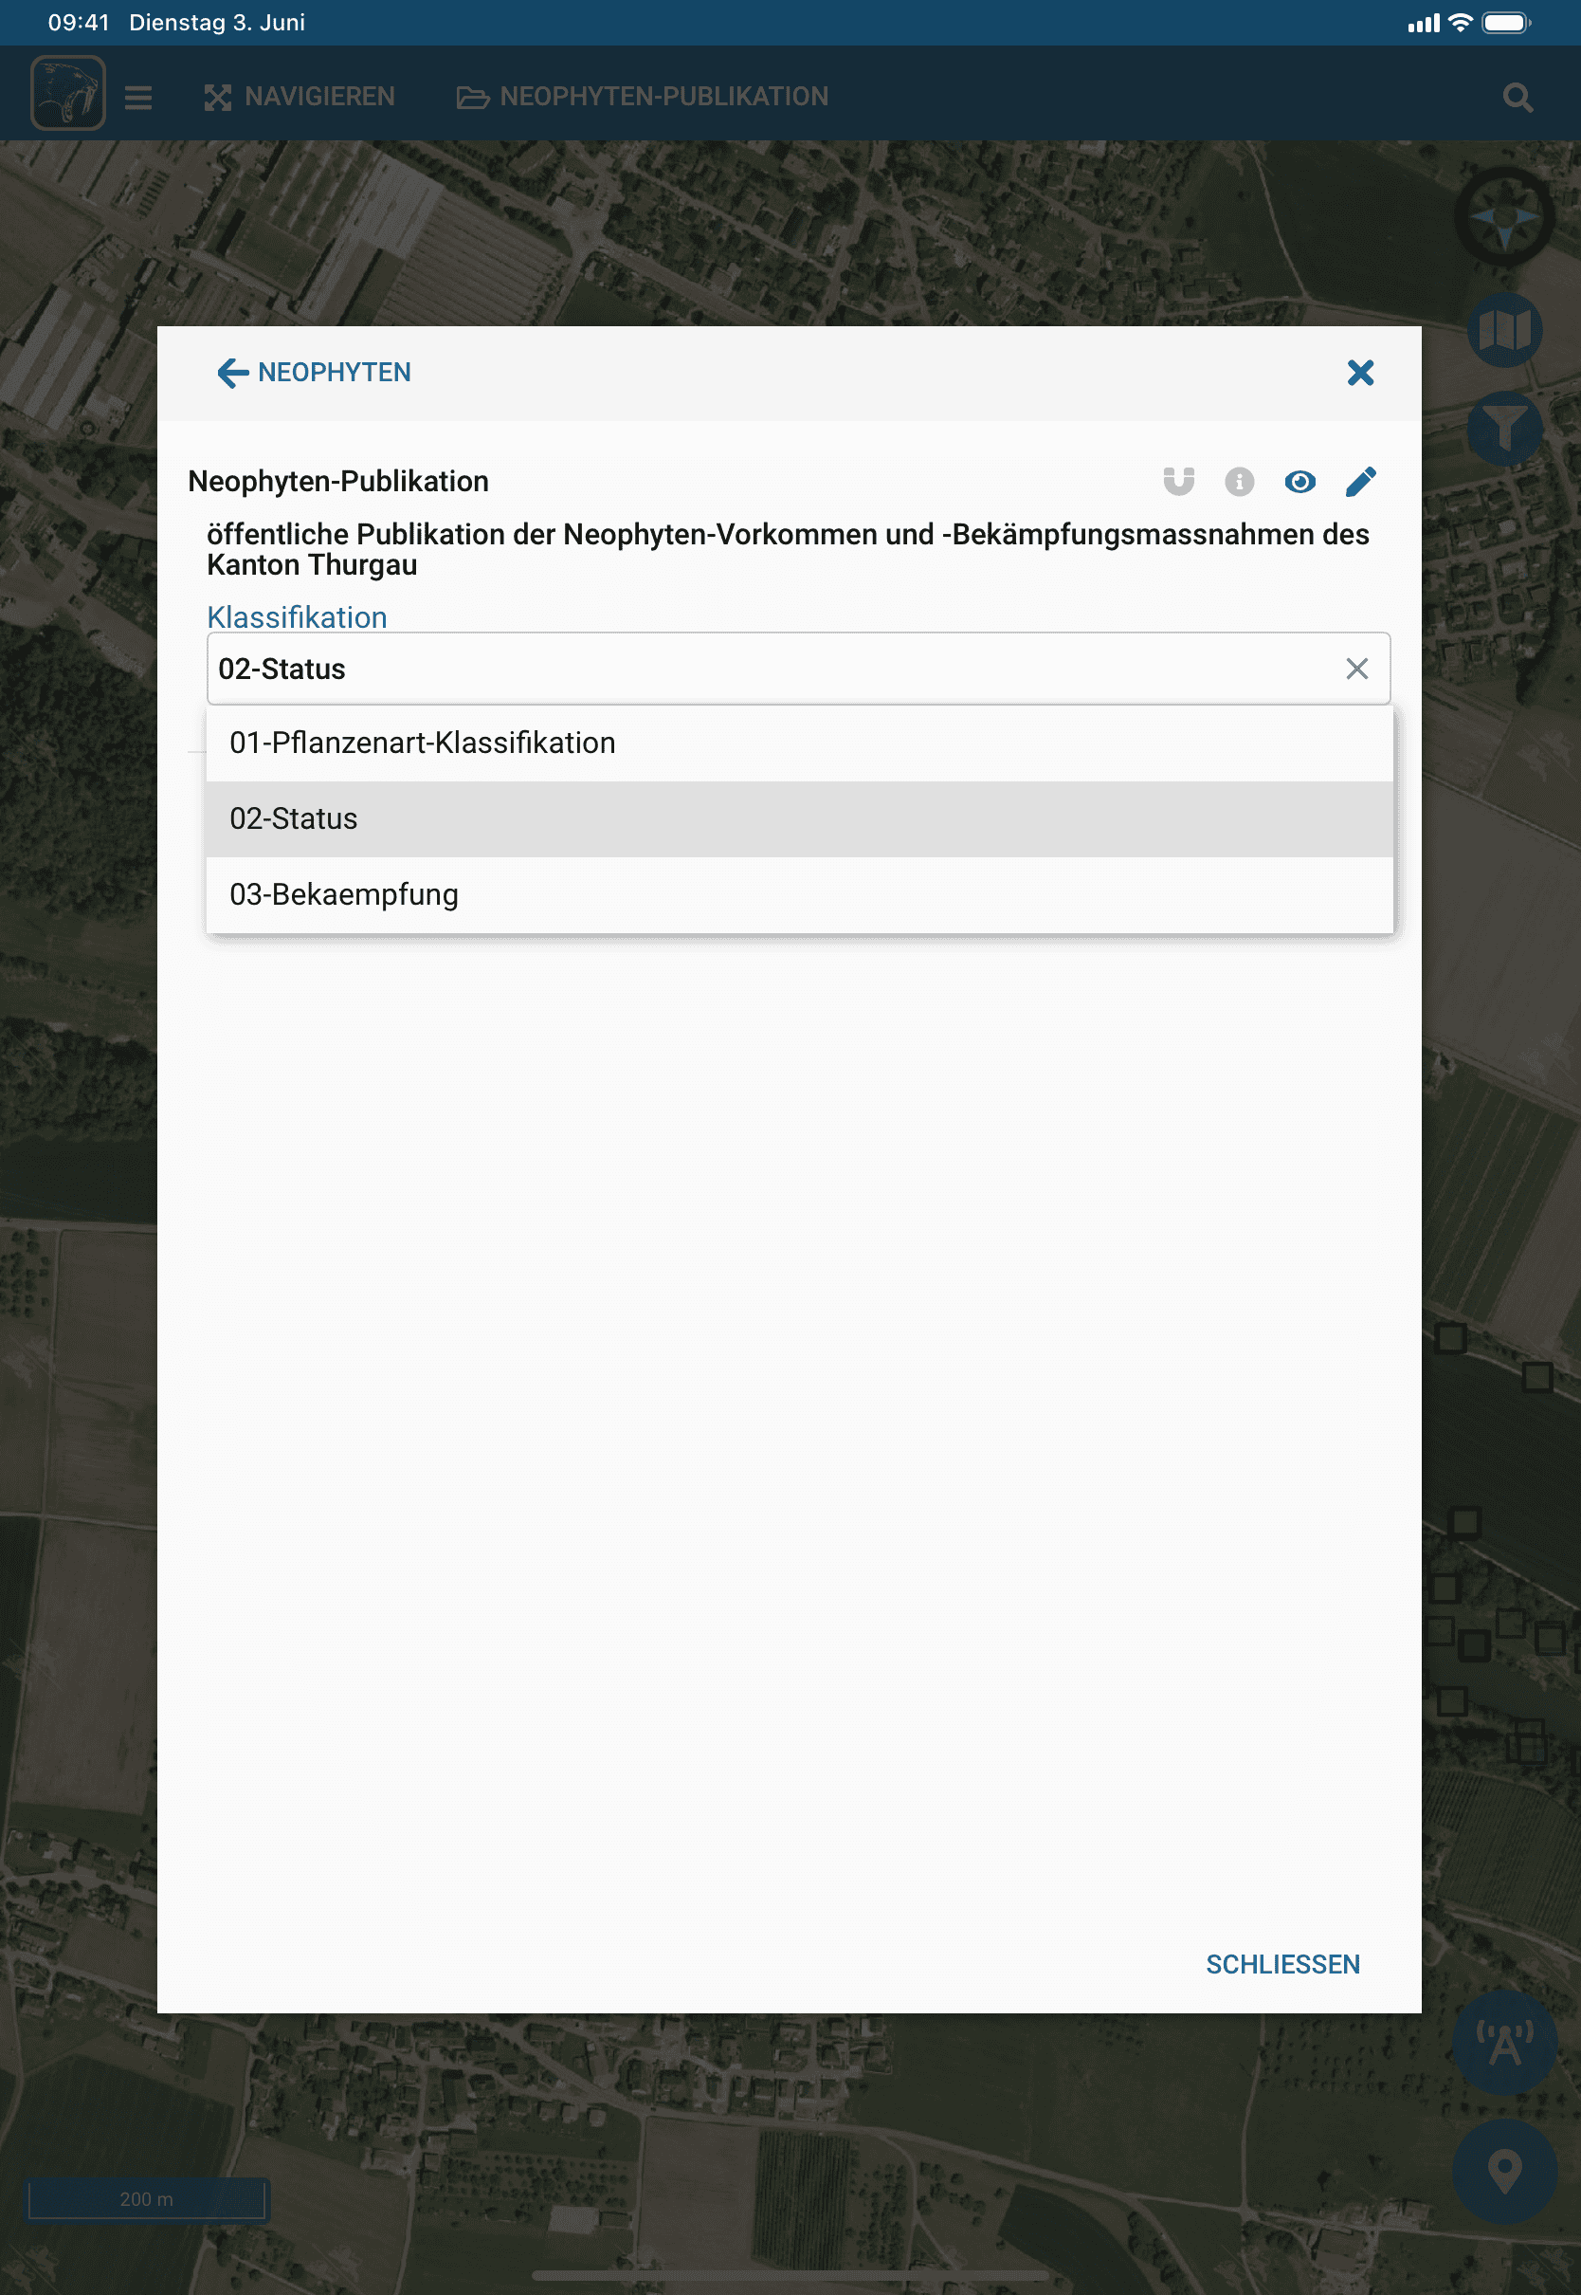The height and width of the screenshot is (2295, 1581).
Task: Open the Klassifikation combo box
Action: [798, 669]
